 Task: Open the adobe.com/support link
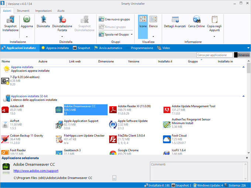click(36, 171)
